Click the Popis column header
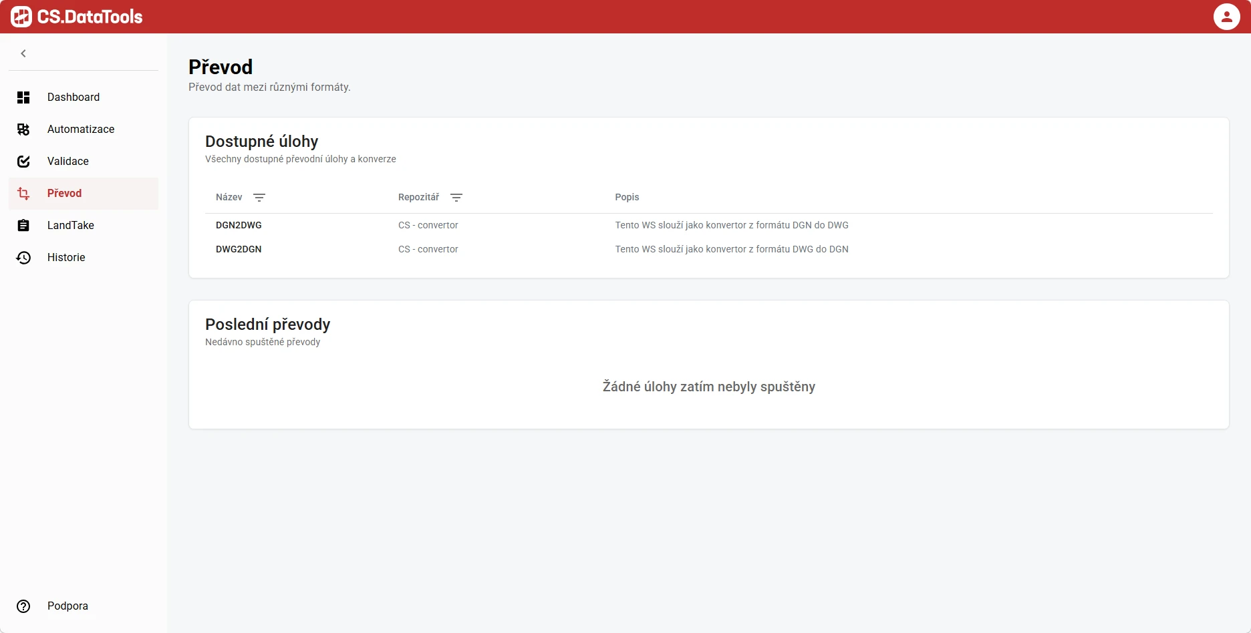The height and width of the screenshot is (633, 1251). (x=627, y=198)
